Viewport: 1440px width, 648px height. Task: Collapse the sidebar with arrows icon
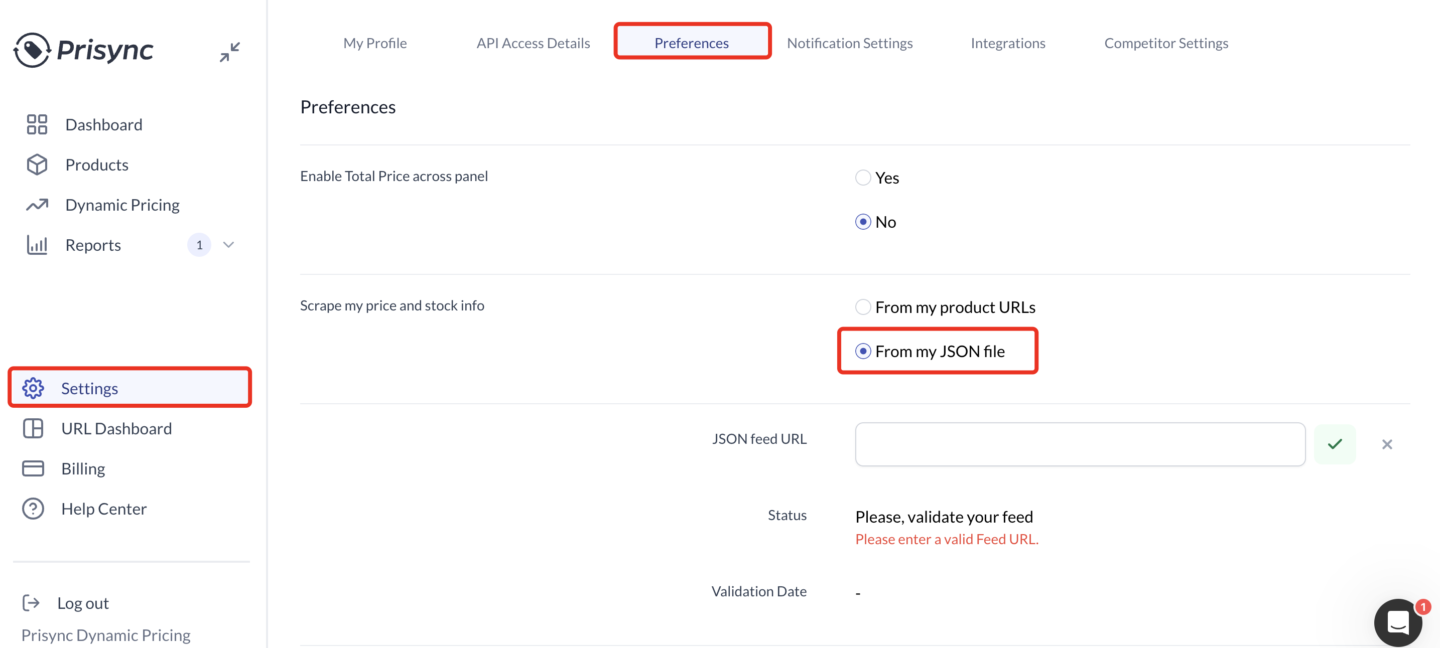click(230, 51)
